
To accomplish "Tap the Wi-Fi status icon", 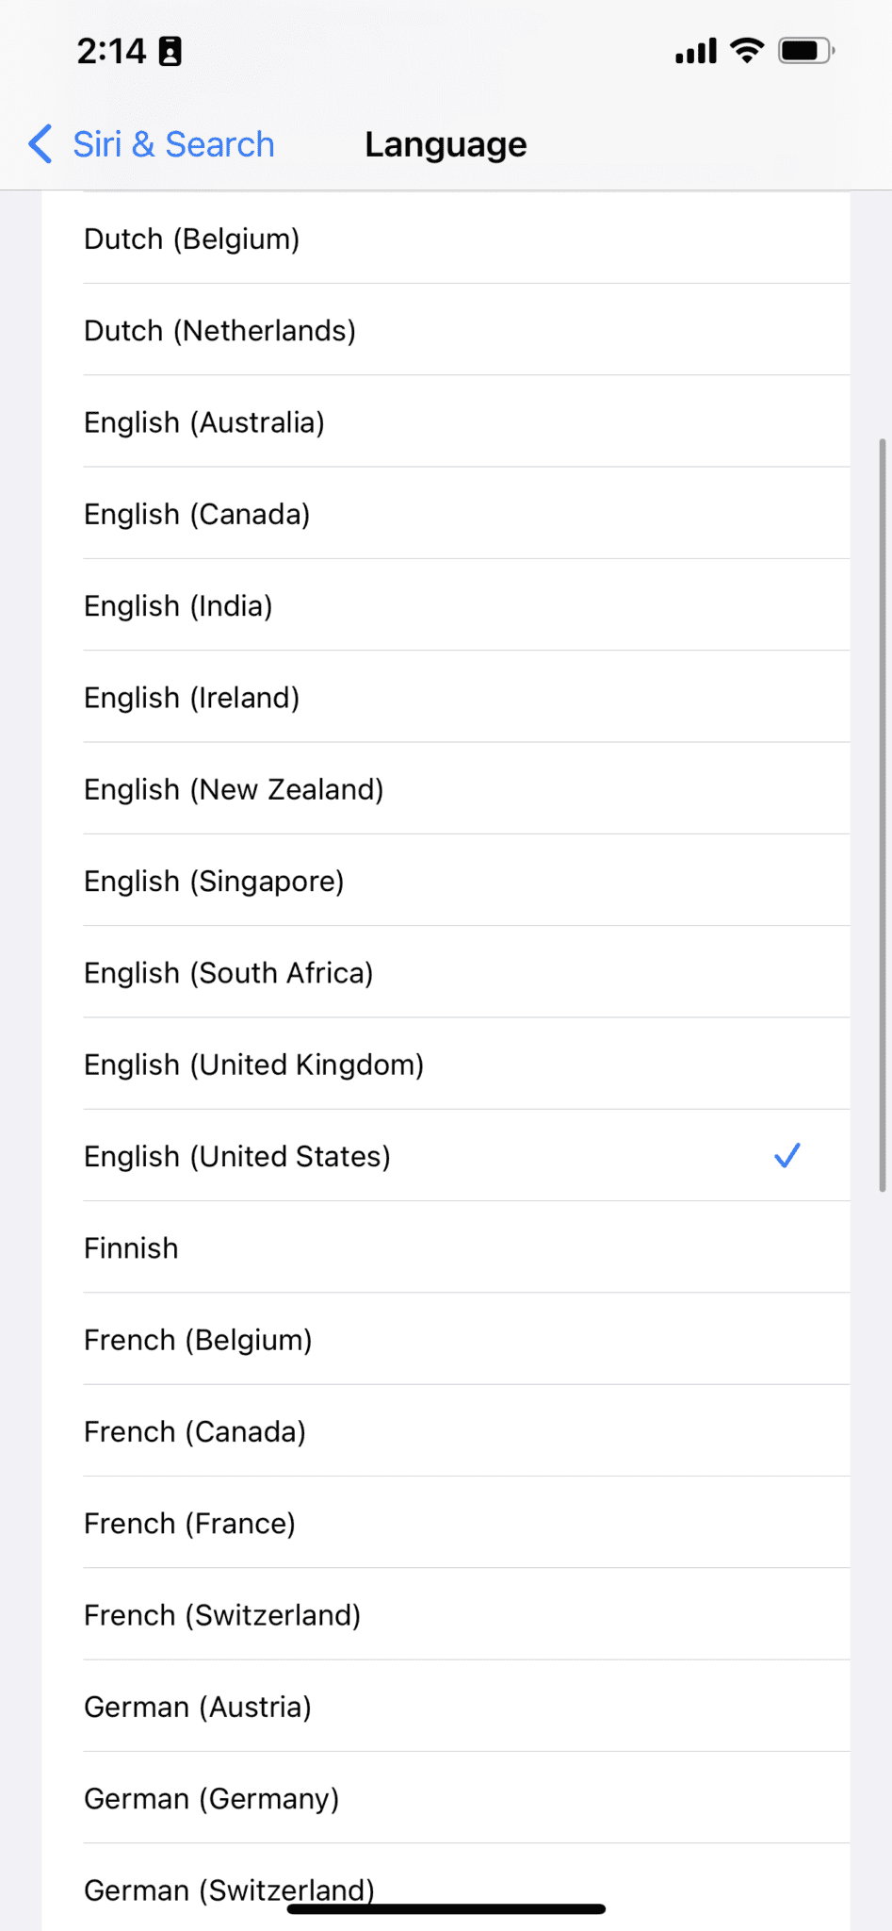I will coord(746,51).
